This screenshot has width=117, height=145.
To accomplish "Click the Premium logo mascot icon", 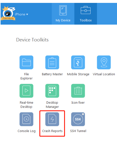I will (x=8, y=13).
